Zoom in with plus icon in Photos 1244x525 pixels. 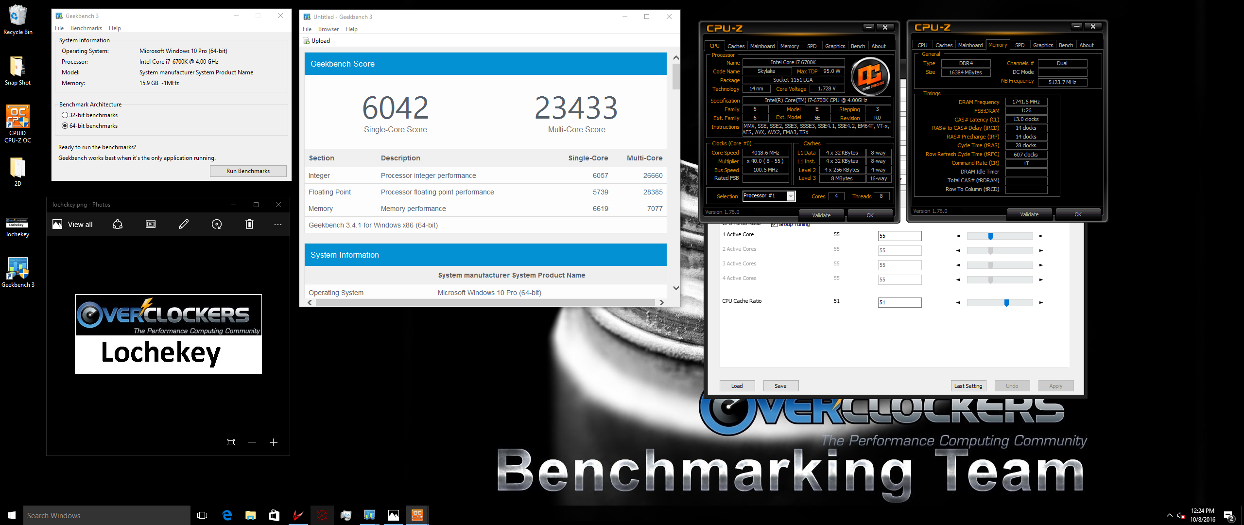[x=274, y=442]
